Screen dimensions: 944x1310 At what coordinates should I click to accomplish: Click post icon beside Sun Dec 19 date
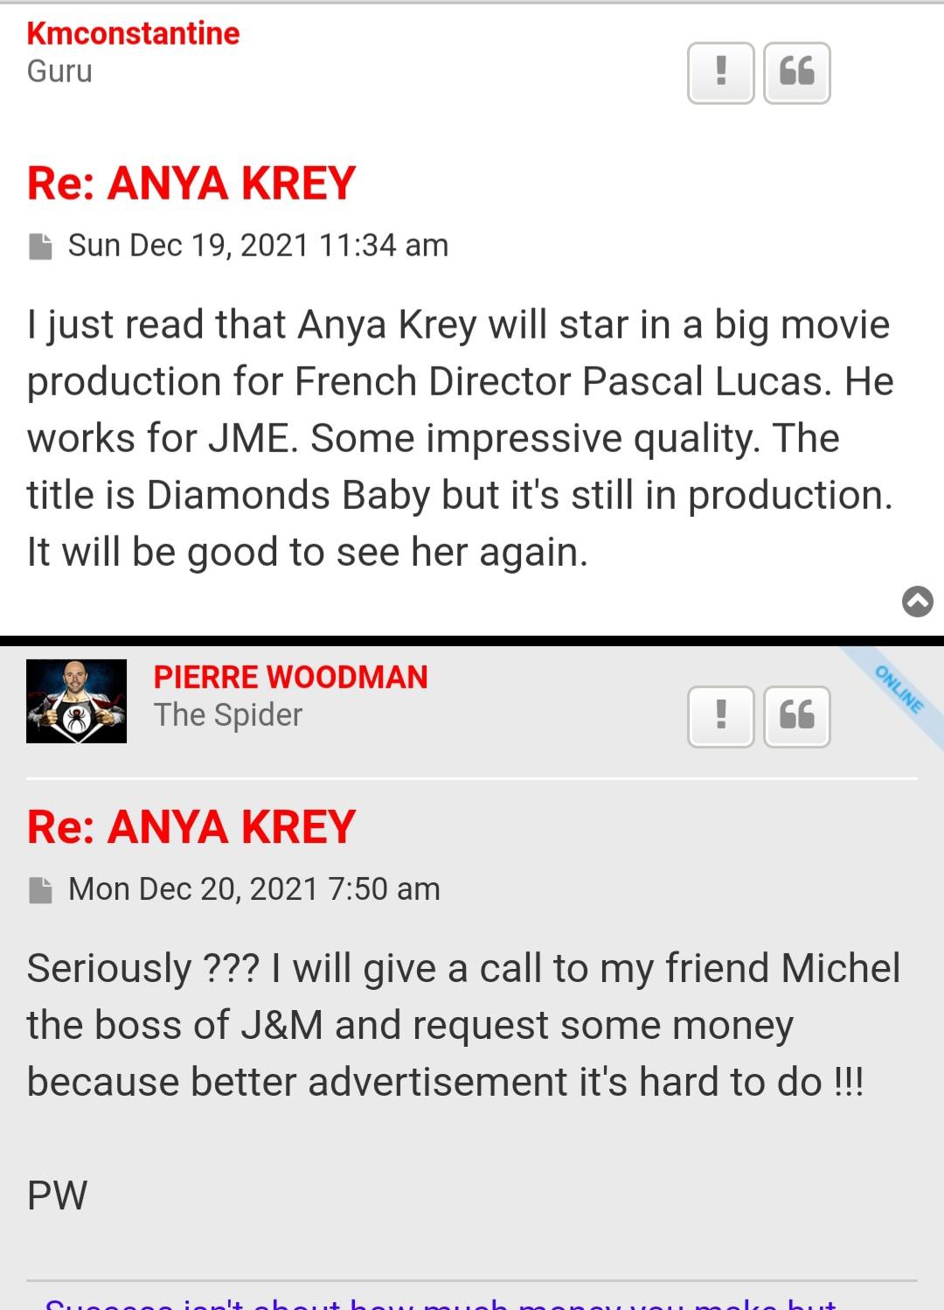pos(40,247)
